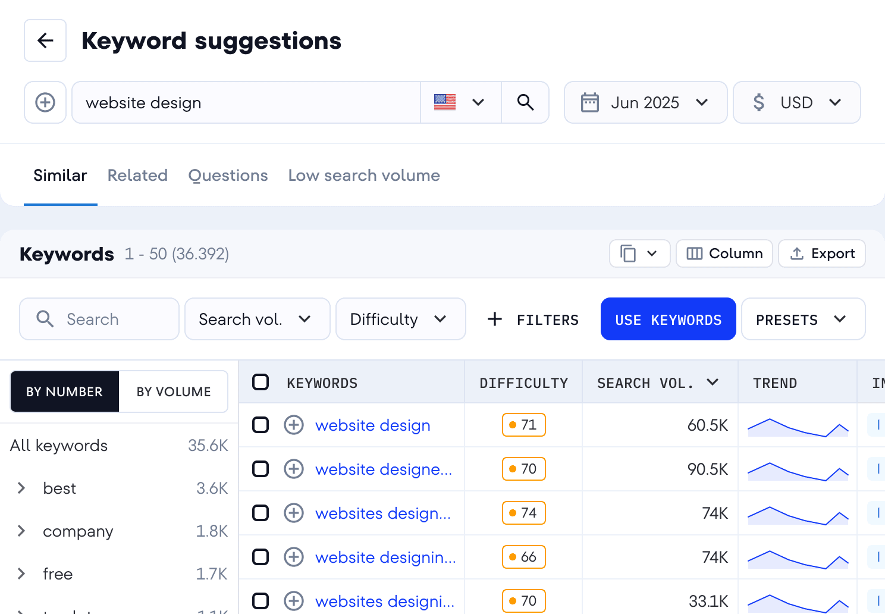Toggle the select-all keywords checkbox

coord(261,382)
